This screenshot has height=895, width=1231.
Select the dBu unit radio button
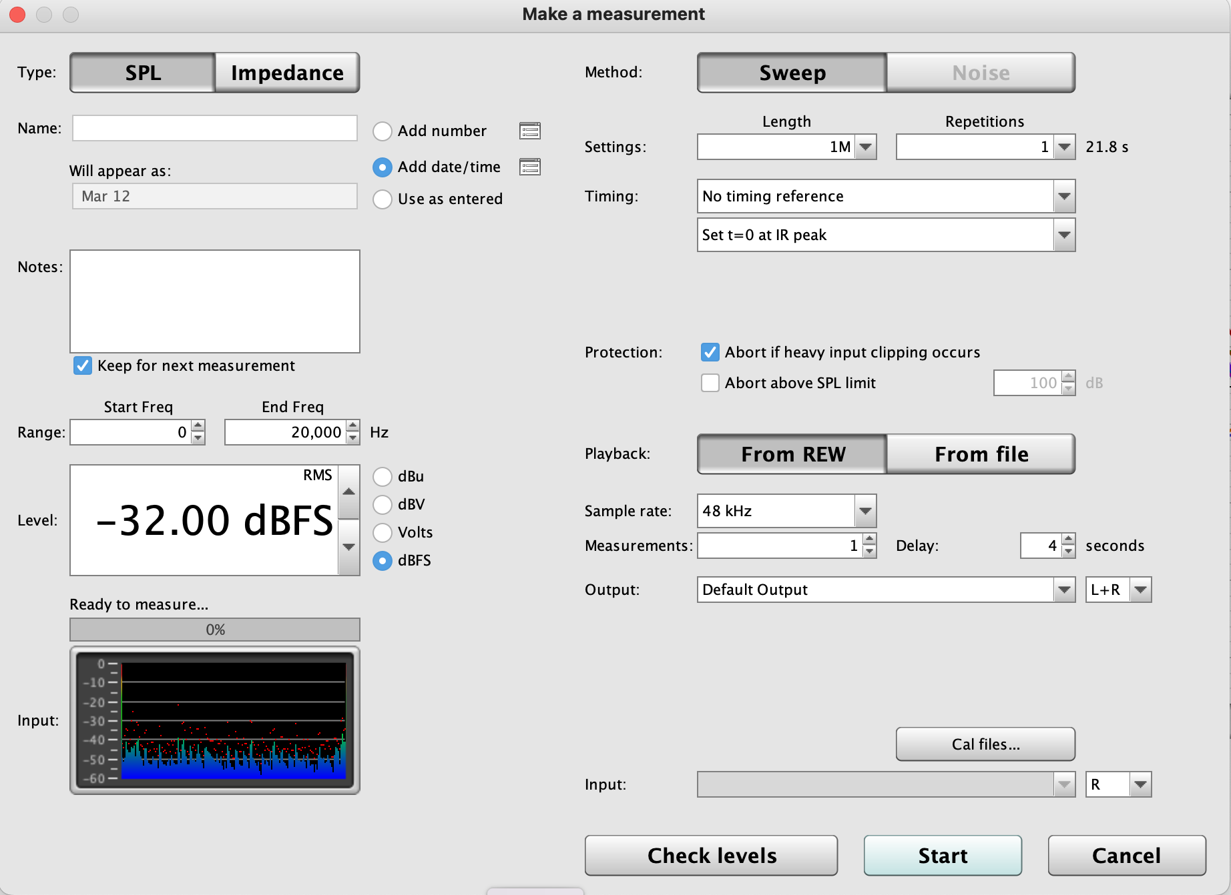[x=382, y=476]
